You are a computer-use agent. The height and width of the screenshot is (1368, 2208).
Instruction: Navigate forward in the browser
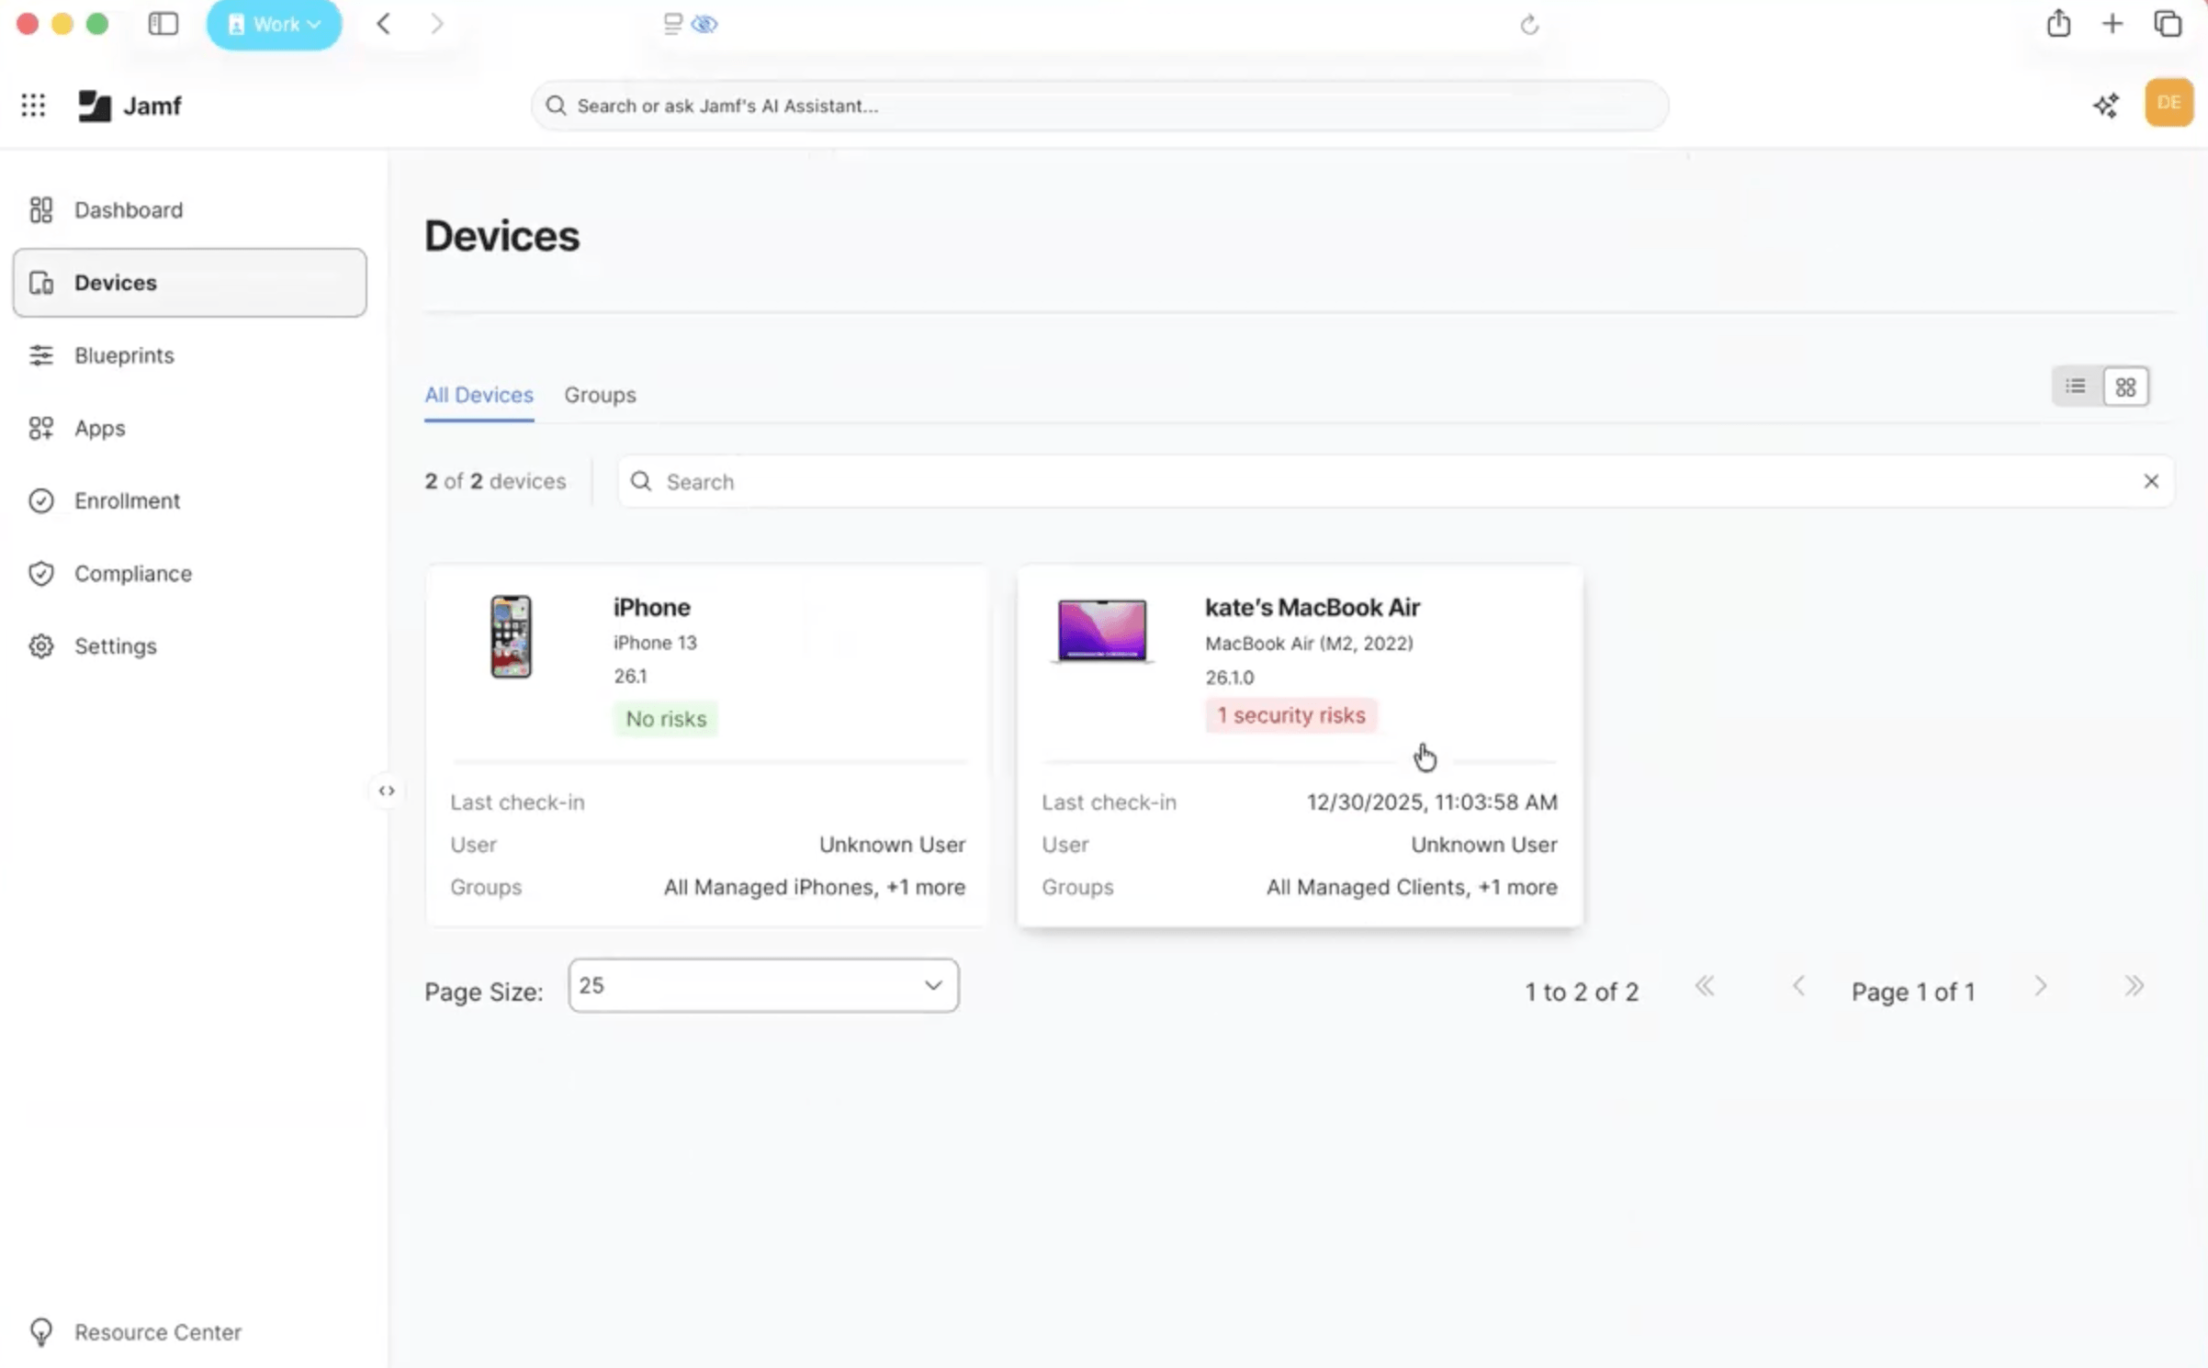437,24
